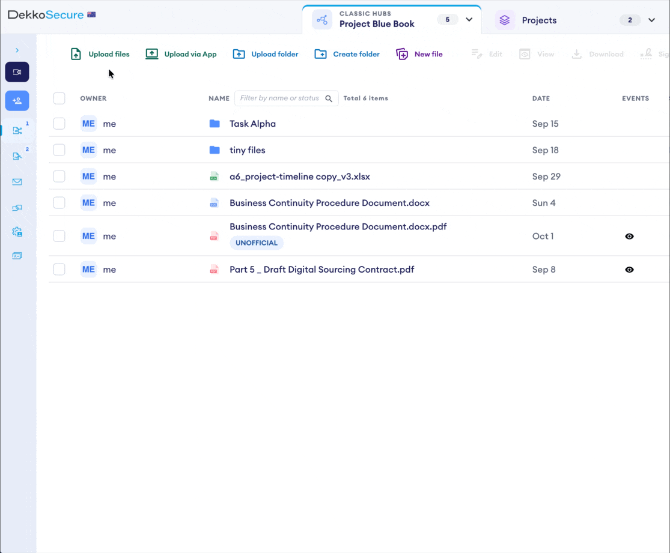This screenshot has height=553, width=670.
Task: Select the Classic Hubs Project Blue Book tab
Action: 391,20
